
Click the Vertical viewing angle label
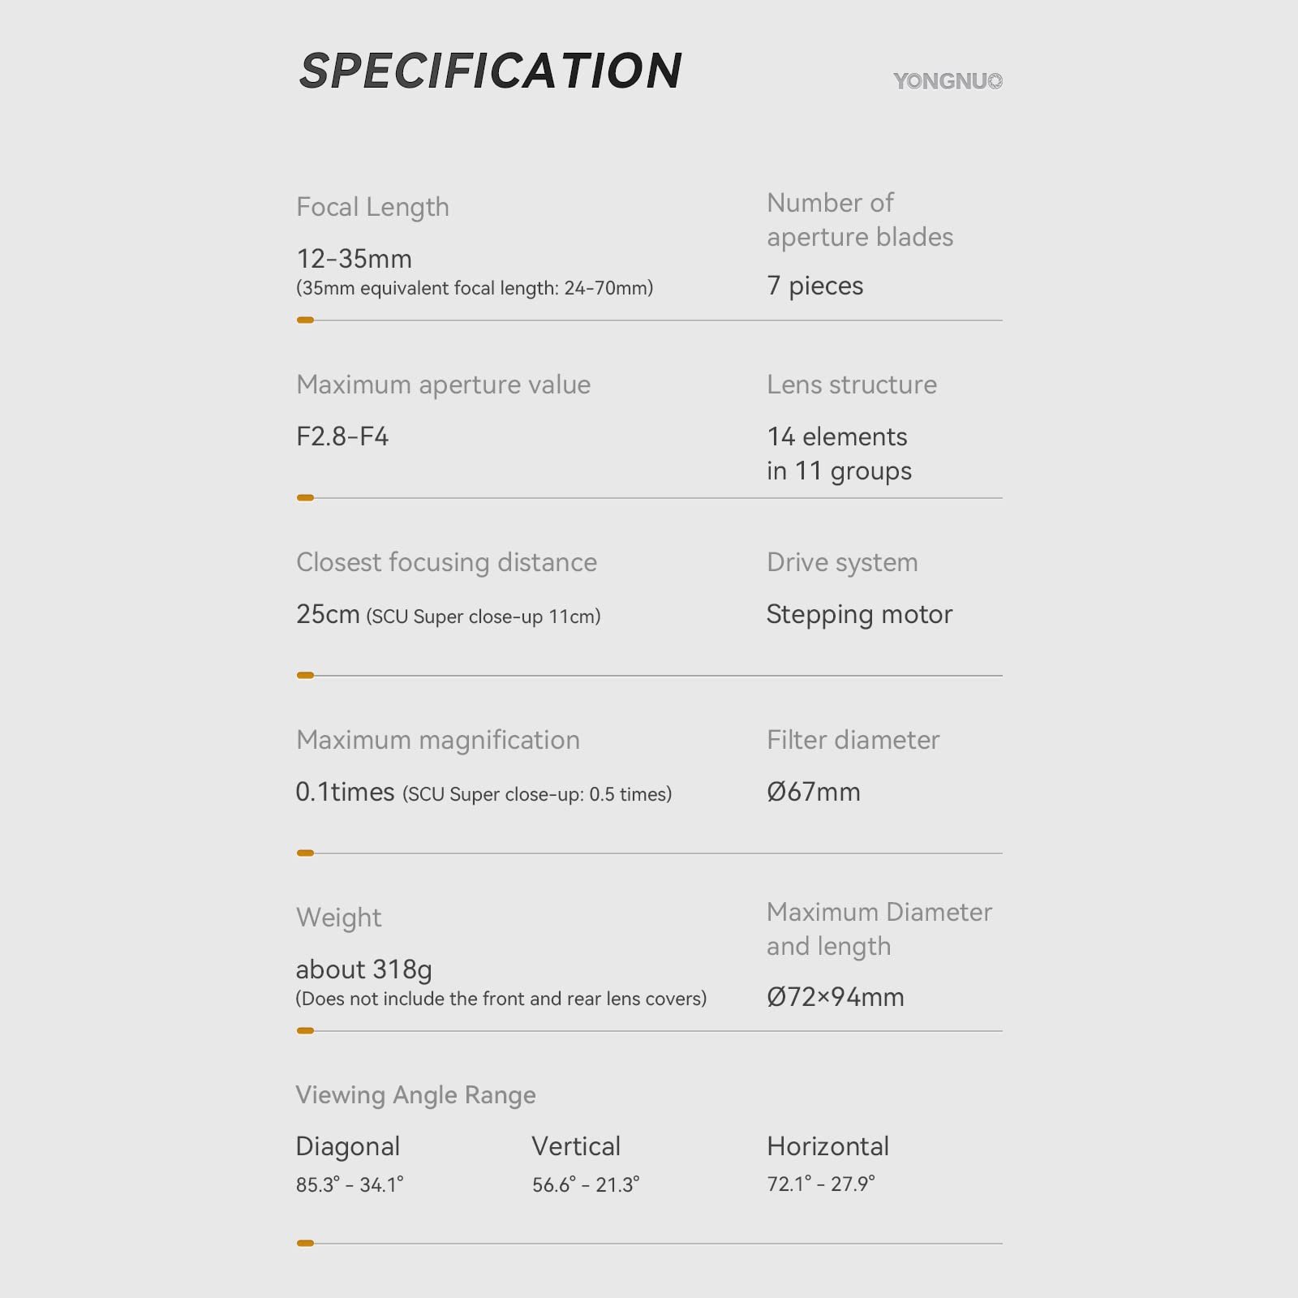[x=576, y=1146]
